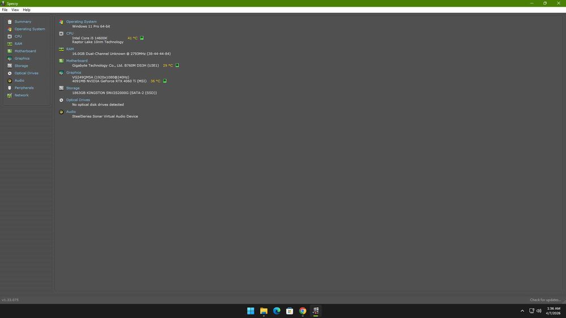Open the Graphics sidebar section
Viewport: 566px width, 318px height.
point(22,58)
